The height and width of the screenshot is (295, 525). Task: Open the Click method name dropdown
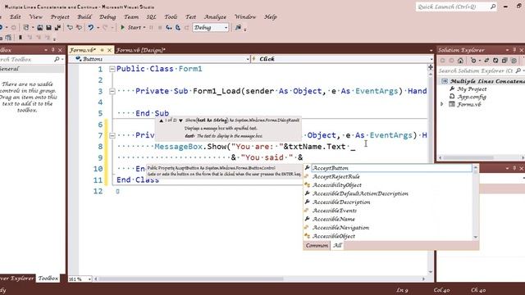tap(431, 59)
